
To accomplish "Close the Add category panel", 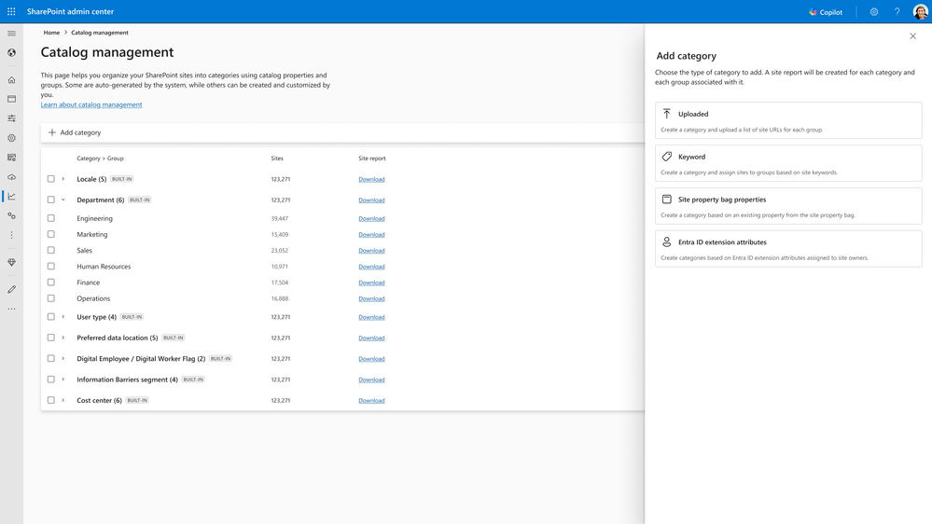I will tap(913, 36).
